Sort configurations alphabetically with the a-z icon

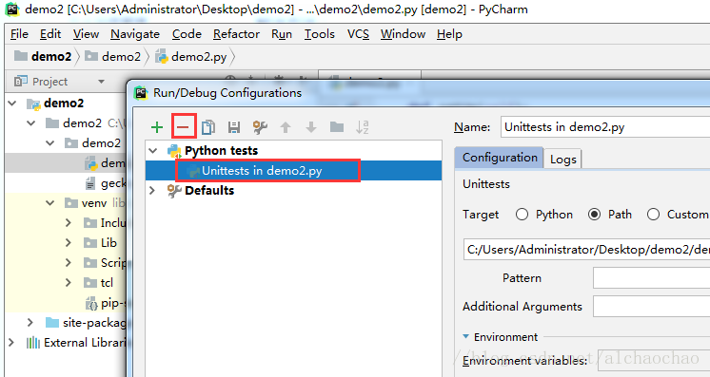tap(363, 127)
